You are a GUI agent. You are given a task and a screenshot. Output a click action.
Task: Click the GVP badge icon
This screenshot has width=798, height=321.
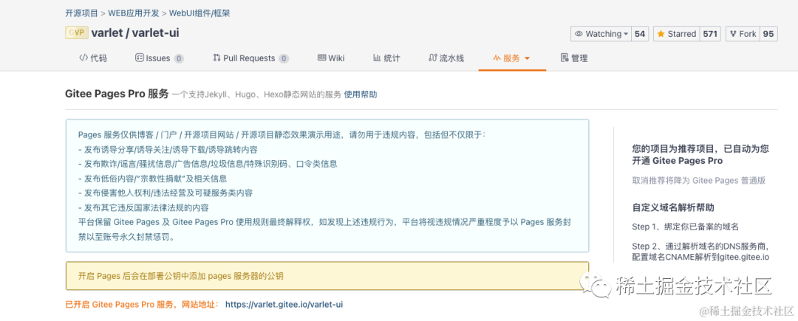(76, 33)
